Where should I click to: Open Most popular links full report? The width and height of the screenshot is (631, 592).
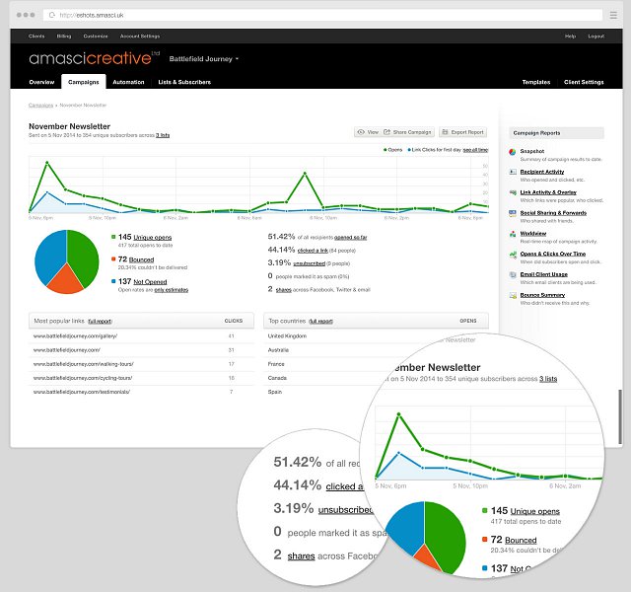100,322
